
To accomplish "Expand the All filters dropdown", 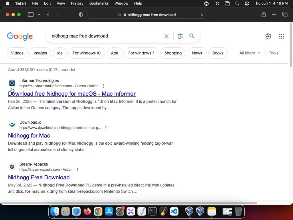I will click(250, 53).
